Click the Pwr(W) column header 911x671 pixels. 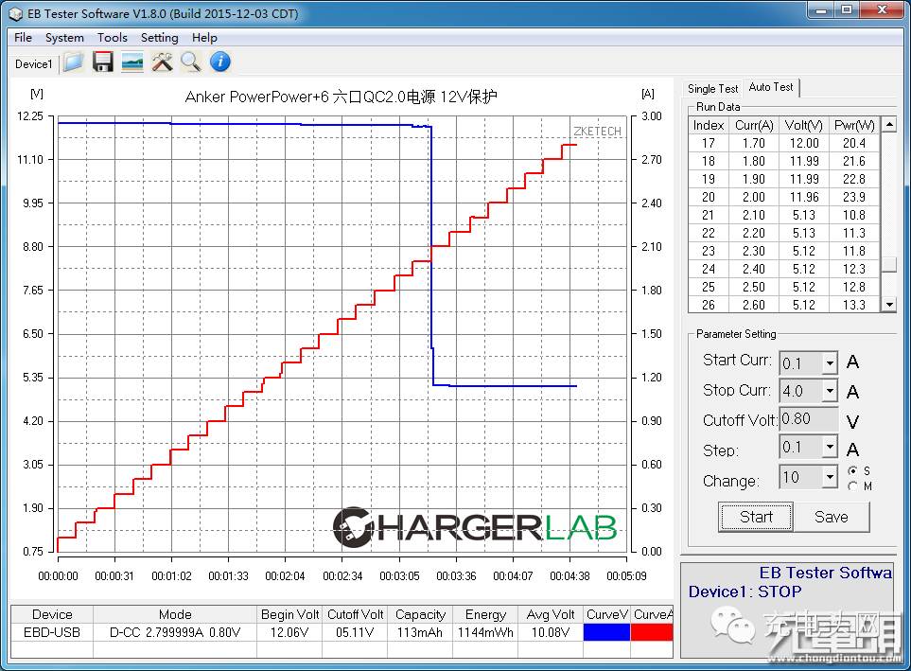point(854,125)
